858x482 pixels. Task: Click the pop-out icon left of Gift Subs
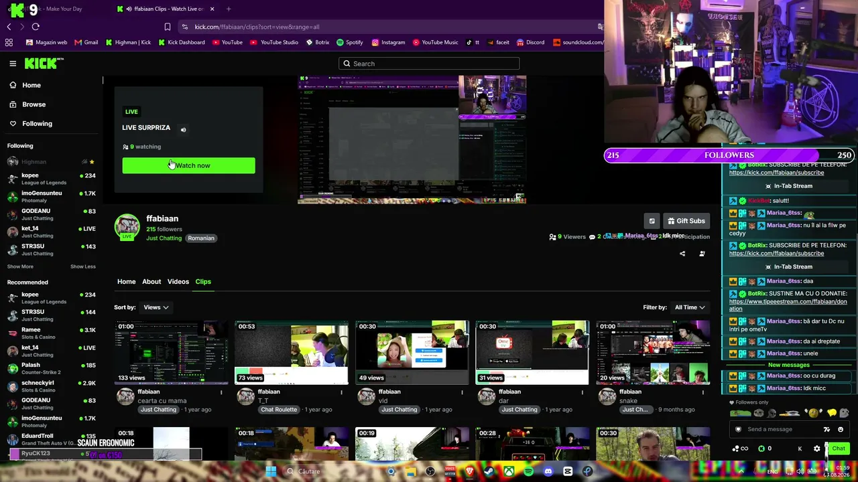pyautogui.click(x=652, y=221)
